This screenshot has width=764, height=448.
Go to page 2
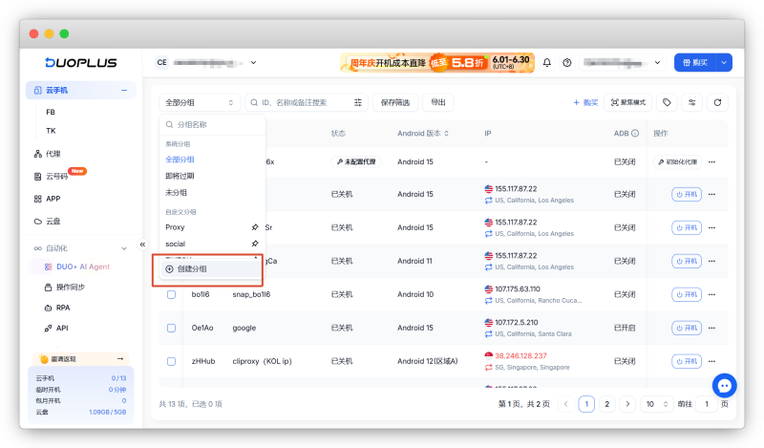(x=606, y=404)
